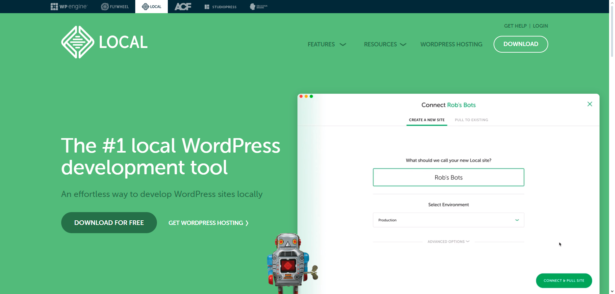Open WordPress Hosting menu item
The image size is (615, 294).
[451, 44]
